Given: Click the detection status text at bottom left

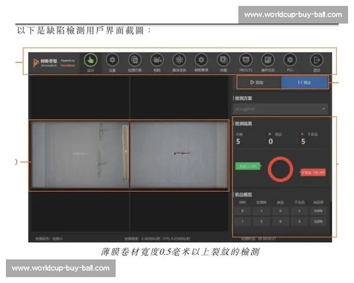Looking at the screenshot, I should (49, 239).
